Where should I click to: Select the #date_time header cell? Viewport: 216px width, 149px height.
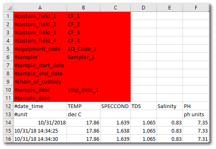(40, 106)
